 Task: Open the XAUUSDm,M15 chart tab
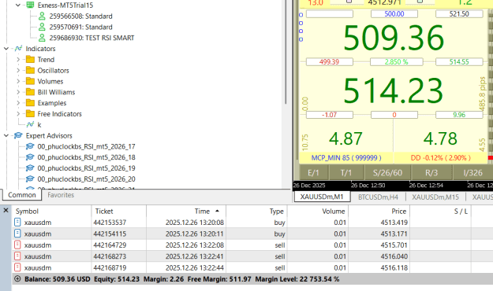pos(435,197)
